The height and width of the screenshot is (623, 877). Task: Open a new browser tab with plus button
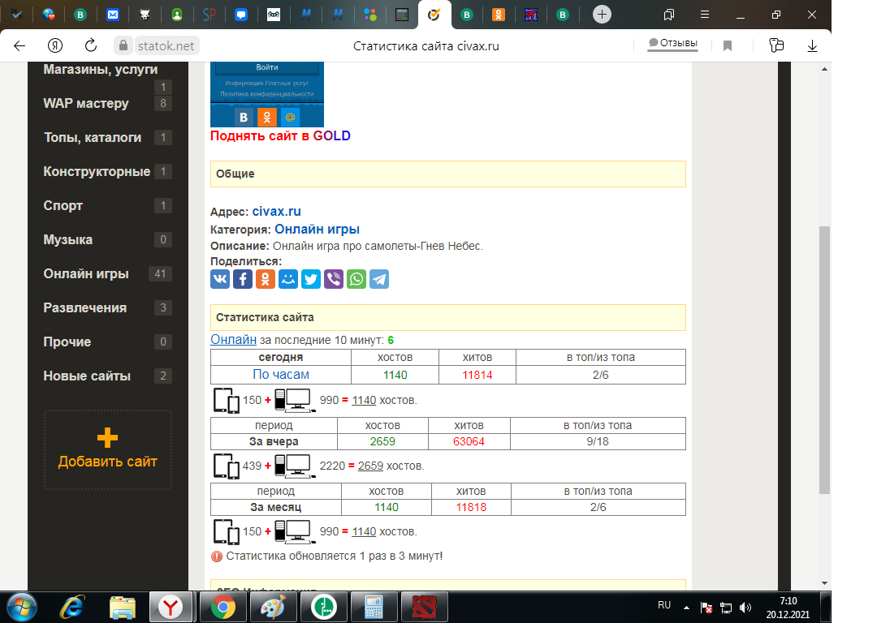[602, 14]
